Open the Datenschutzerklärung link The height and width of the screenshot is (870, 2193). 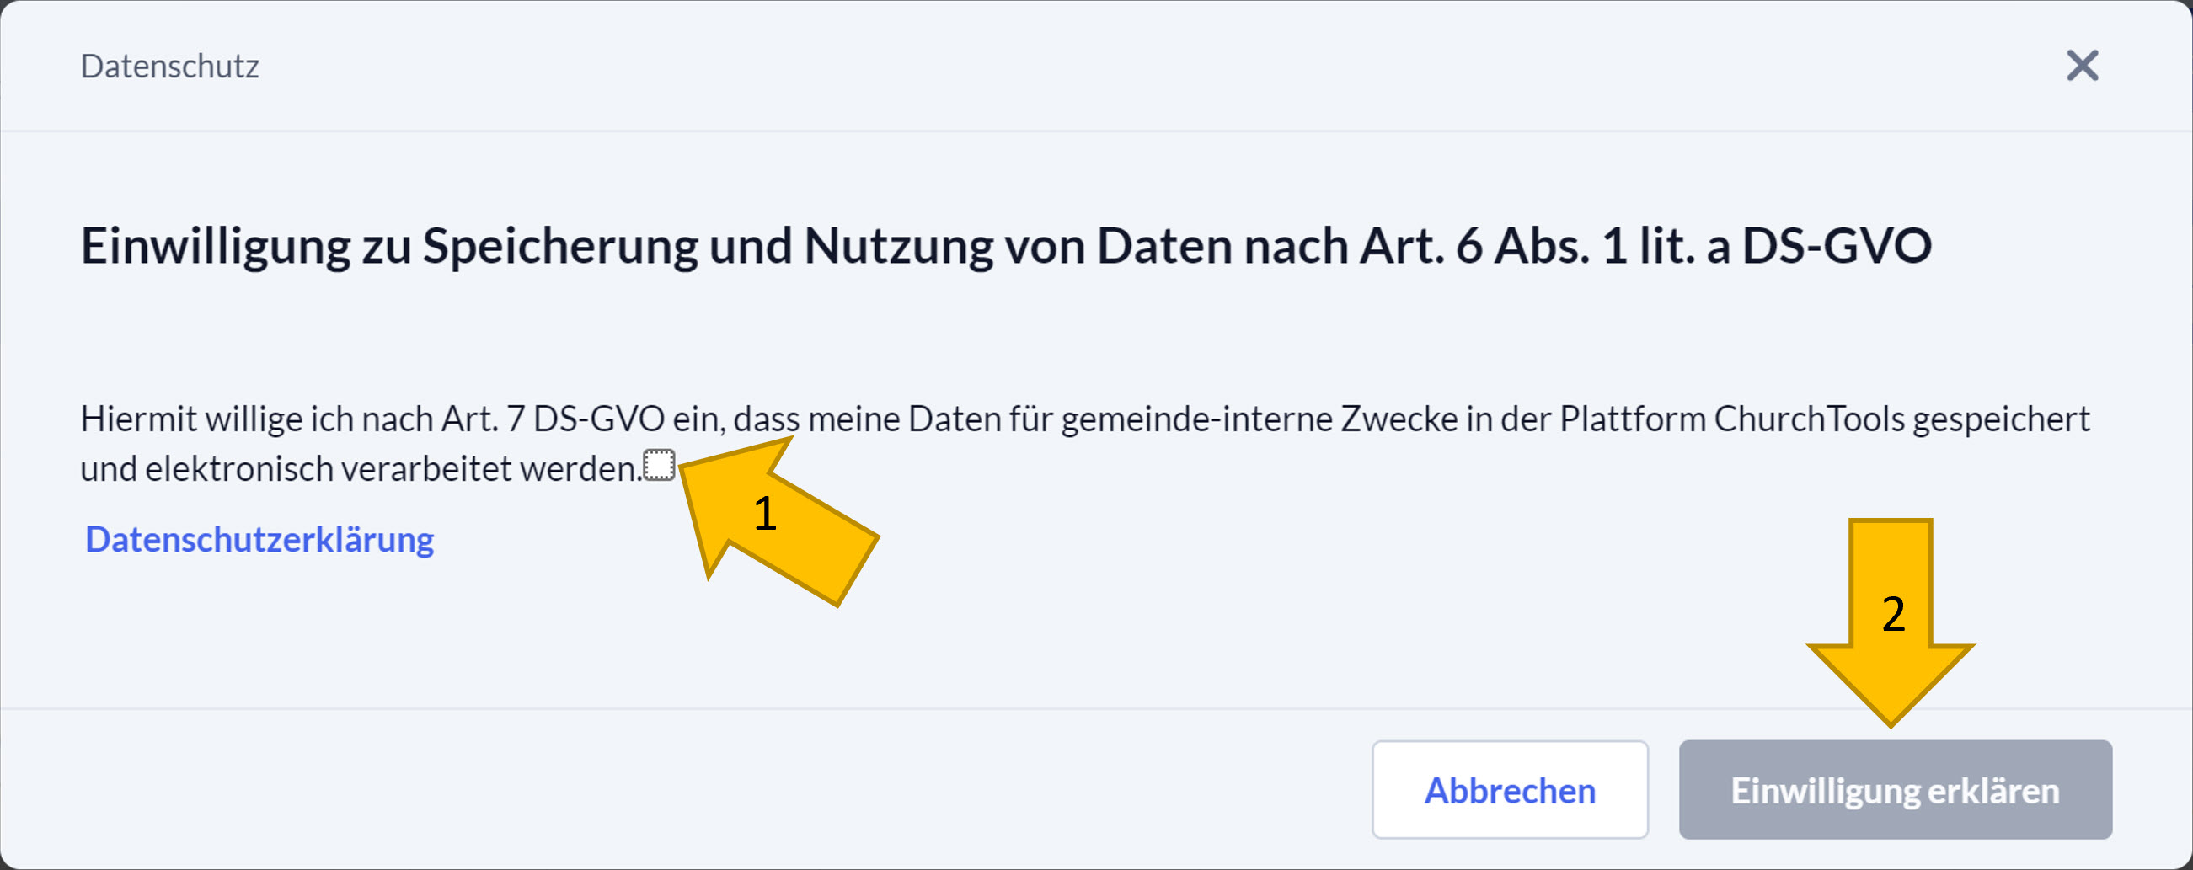pos(259,540)
